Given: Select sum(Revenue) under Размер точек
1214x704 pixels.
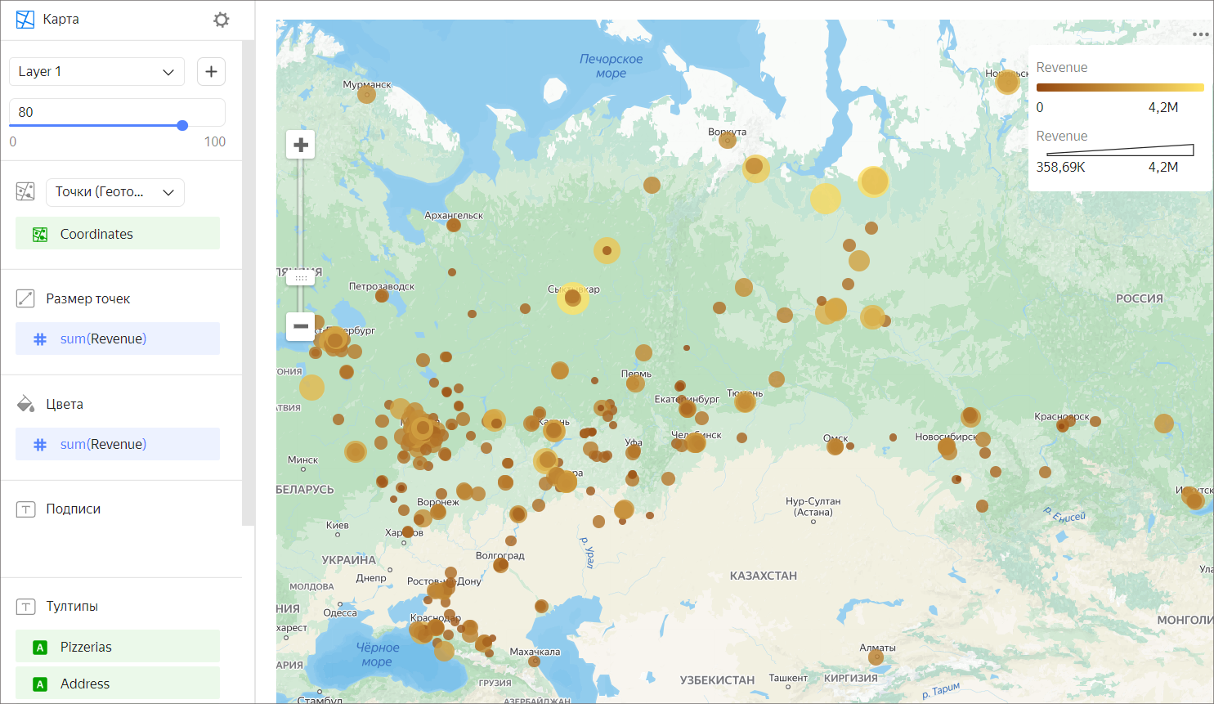Looking at the screenshot, I should [x=118, y=339].
